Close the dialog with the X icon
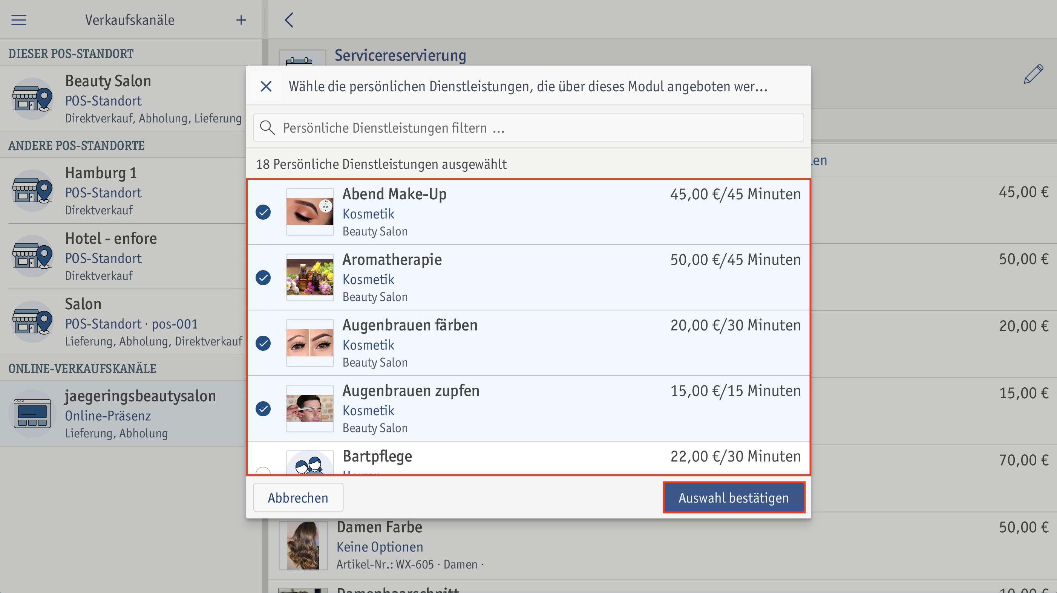This screenshot has height=593, width=1057. (x=266, y=87)
